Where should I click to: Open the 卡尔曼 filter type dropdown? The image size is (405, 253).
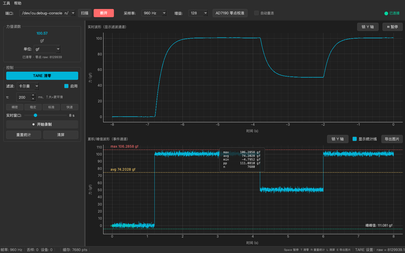point(28,86)
